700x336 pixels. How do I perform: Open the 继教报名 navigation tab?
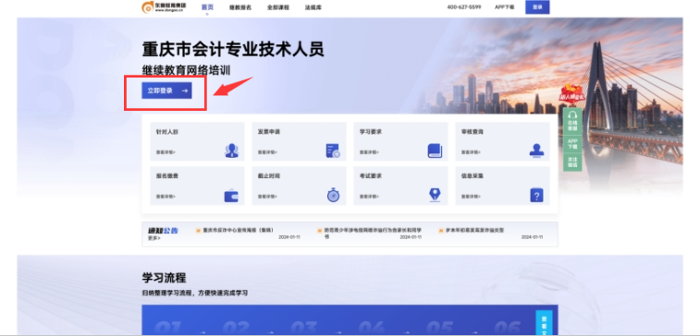point(240,7)
